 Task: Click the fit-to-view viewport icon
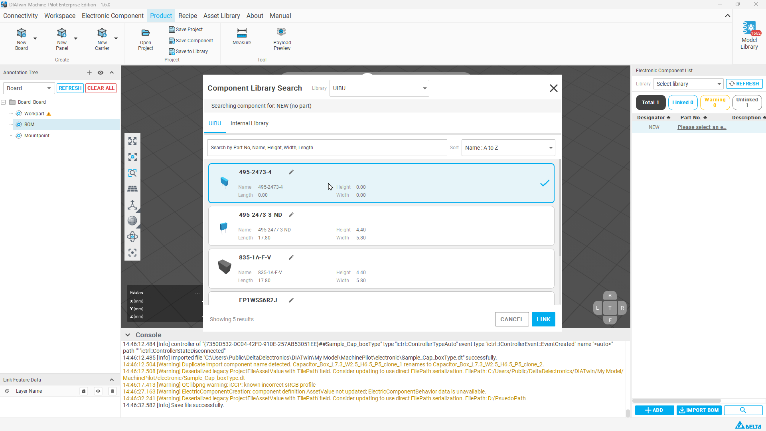pyautogui.click(x=132, y=141)
